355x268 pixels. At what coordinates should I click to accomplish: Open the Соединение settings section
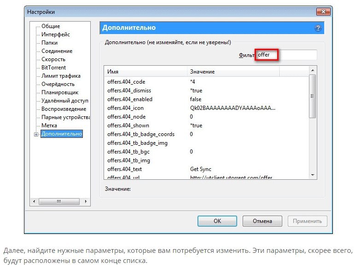pos(57,51)
